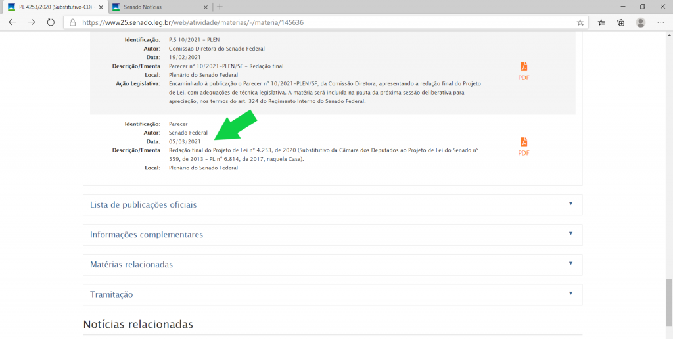The width and height of the screenshot is (673, 339).
Task: Open the Collections panel
Action: tap(620, 22)
